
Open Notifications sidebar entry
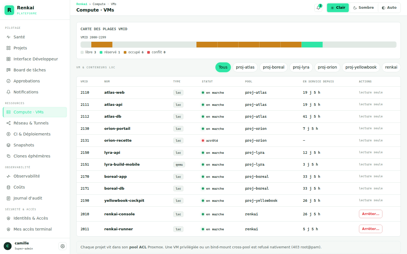tap(35, 92)
